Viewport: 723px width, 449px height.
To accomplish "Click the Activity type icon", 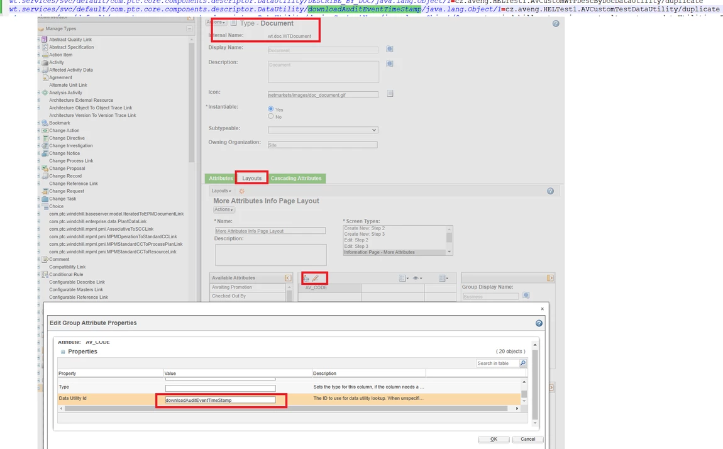I will (45, 62).
